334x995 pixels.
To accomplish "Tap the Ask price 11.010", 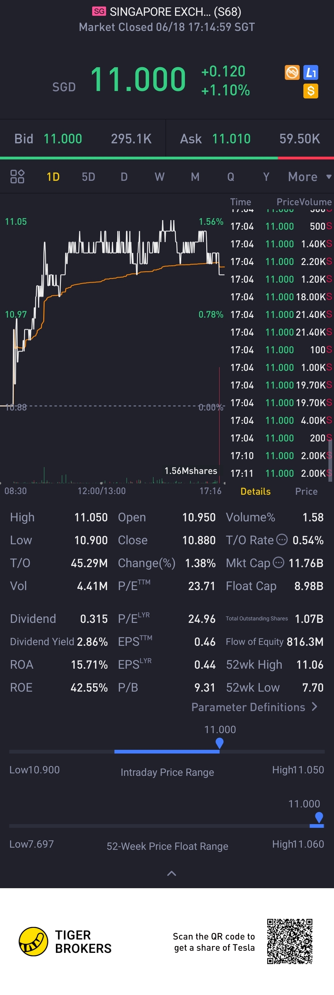I will [x=231, y=139].
